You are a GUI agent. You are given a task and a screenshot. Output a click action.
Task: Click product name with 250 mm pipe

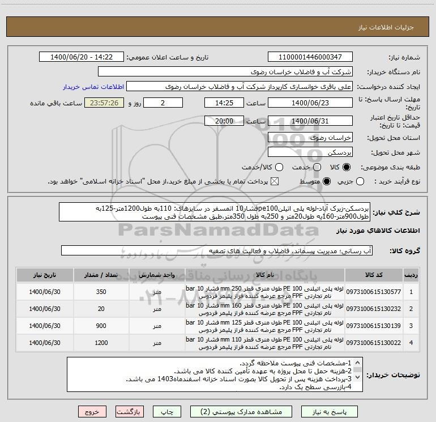coord(265,292)
